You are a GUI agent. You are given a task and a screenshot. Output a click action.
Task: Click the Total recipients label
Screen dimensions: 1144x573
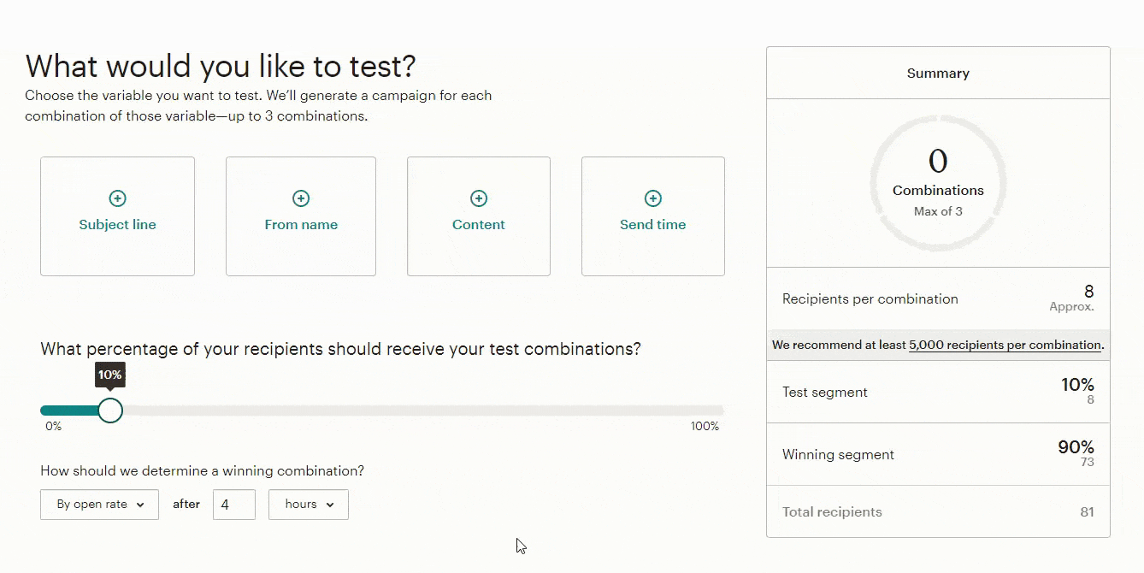tap(832, 512)
